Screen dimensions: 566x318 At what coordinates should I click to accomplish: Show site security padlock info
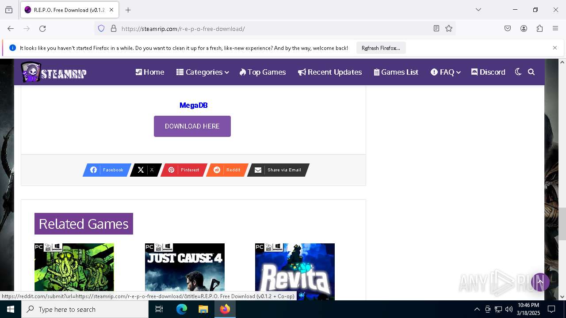click(x=114, y=28)
